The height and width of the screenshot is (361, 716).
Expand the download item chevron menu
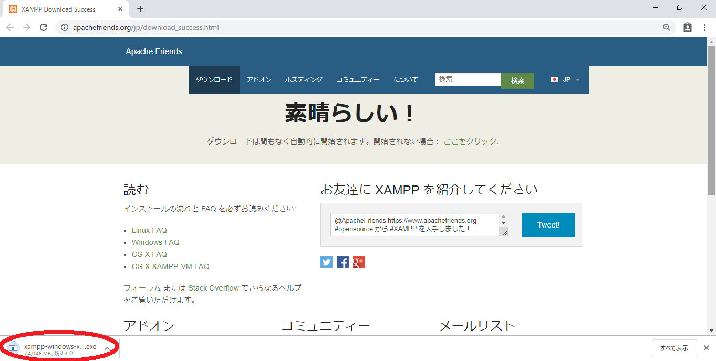(107, 348)
